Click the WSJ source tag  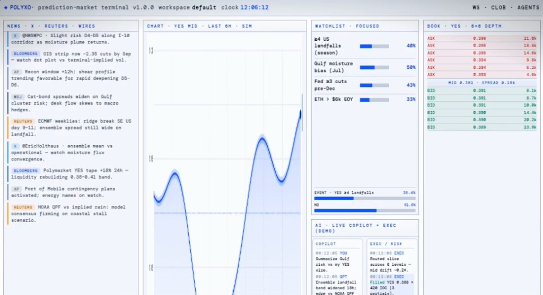coord(17,97)
